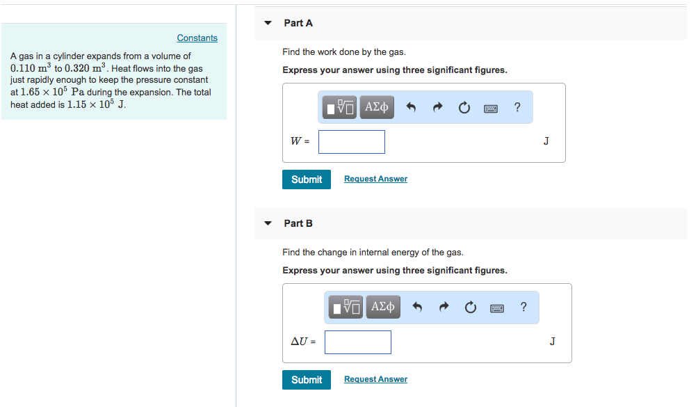This screenshot has width=698, height=407.
Task: Open the ΑΣφ Greek symbols palette in Part B
Action: coord(382,307)
